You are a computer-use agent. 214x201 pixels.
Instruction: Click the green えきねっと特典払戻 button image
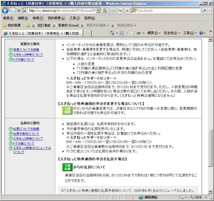pos(67,167)
